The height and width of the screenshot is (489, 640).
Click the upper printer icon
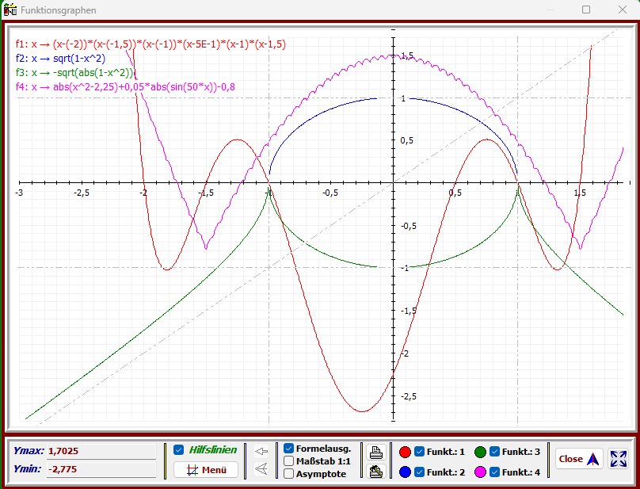tap(377, 453)
